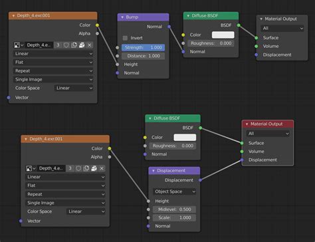This screenshot has width=315, height=242.
Task: Open white Color swatch on Bump-linked Diffuse BSDF
Action: tap(223, 35)
